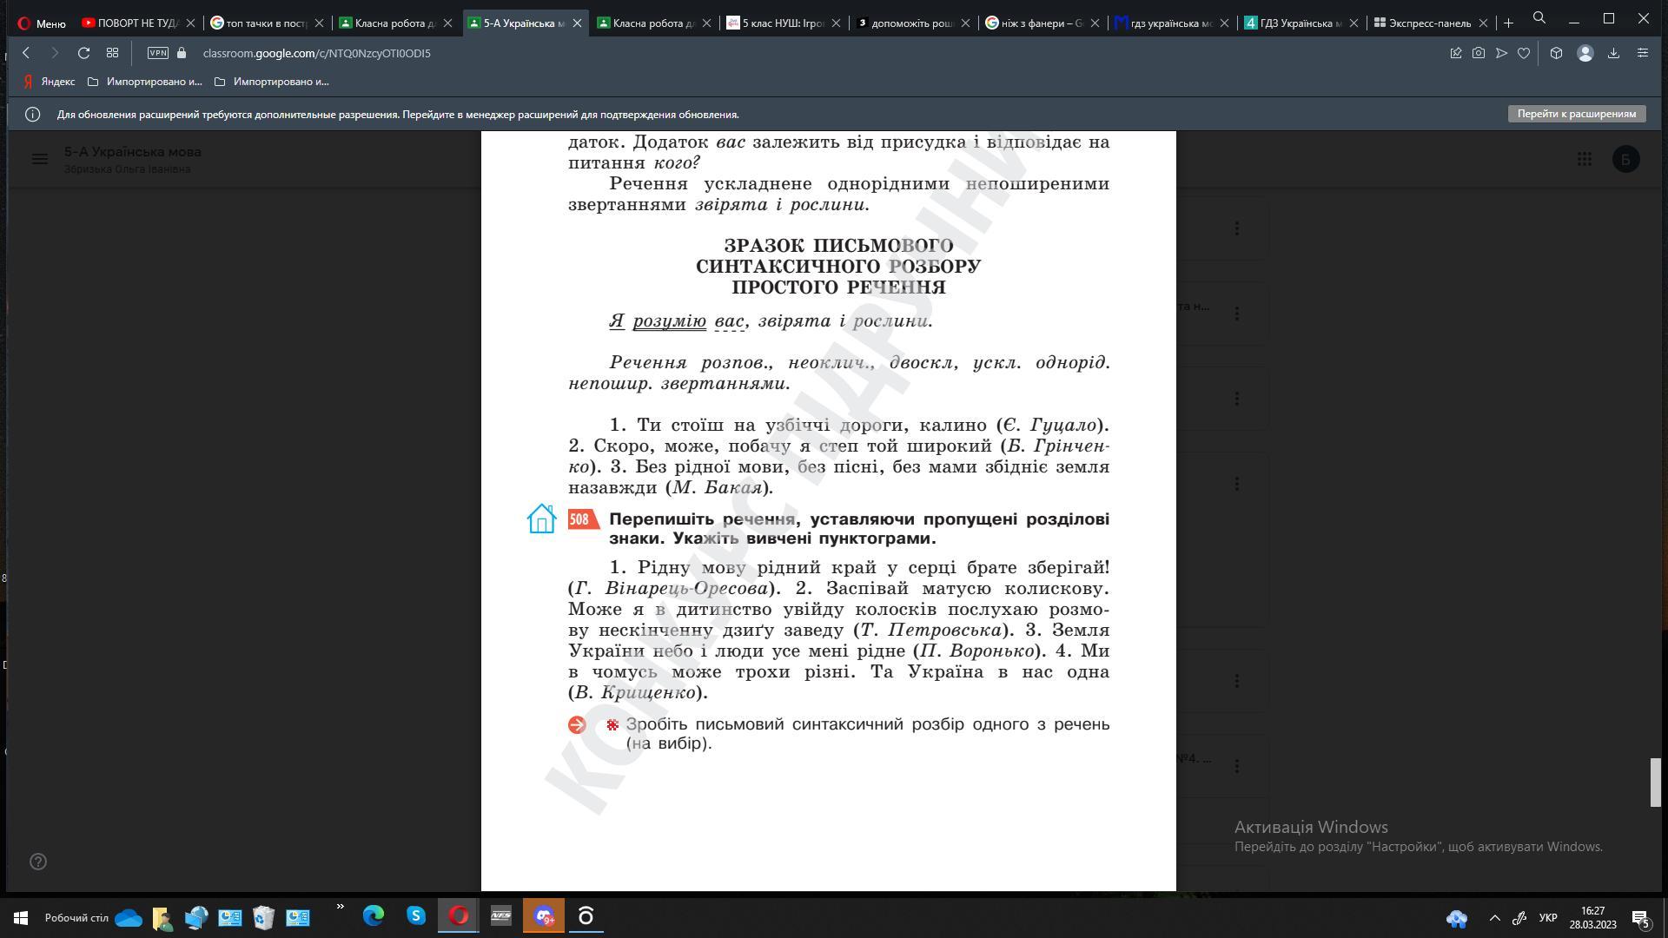Open the speed dial start page icon
This screenshot has width=1668, height=938.
tap(112, 53)
